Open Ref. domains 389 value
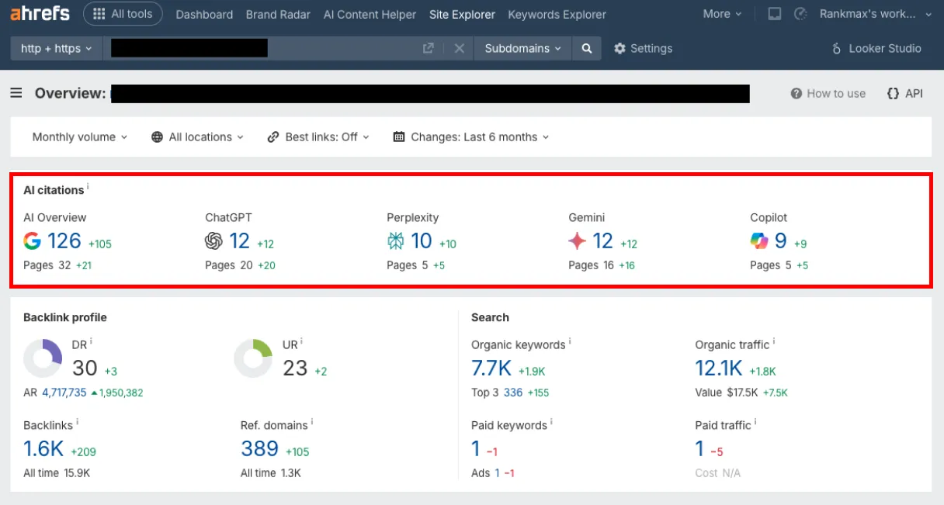Viewport: 944px width, 505px height. click(259, 448)
